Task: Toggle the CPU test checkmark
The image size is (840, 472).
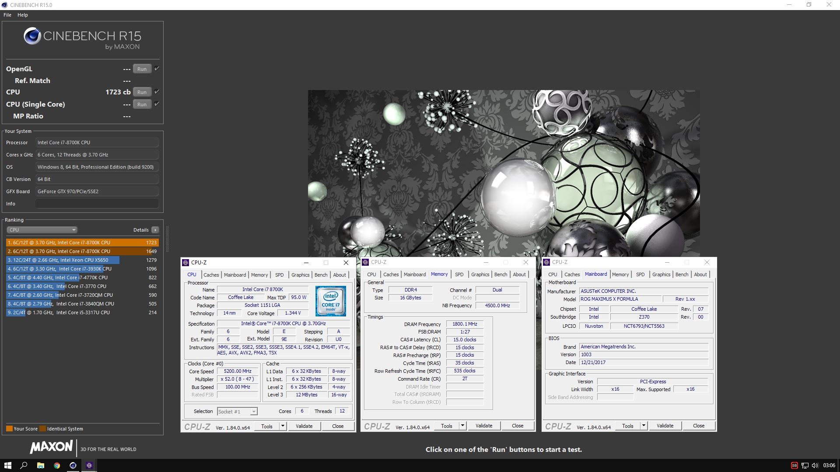Action: [x=157, y=92]
